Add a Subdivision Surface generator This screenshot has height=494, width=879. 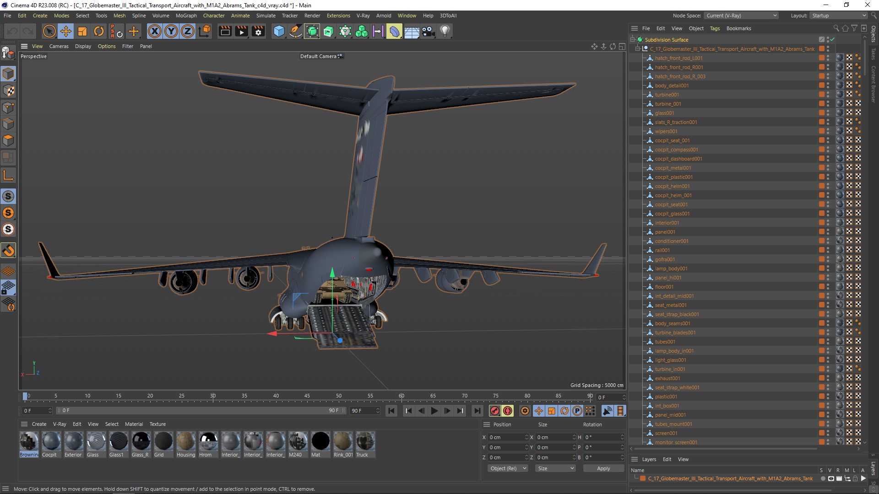pos(312,31)
